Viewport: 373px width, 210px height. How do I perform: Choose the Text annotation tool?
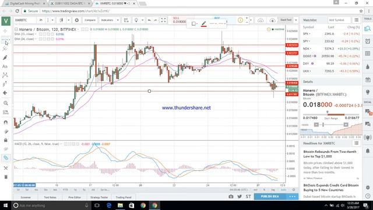coord(5,66)
